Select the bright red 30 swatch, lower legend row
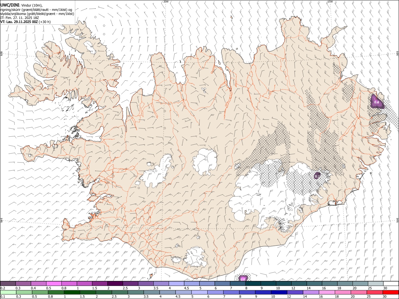399x299 pixels. pyautogui.click(x=391, y=292)
